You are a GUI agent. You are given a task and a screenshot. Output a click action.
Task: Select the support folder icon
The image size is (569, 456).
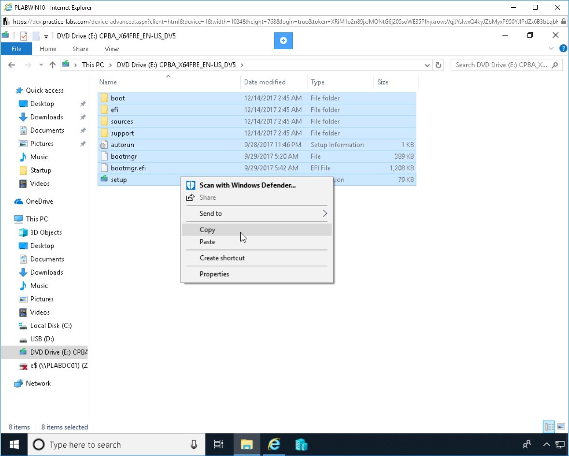click(104, 133)
